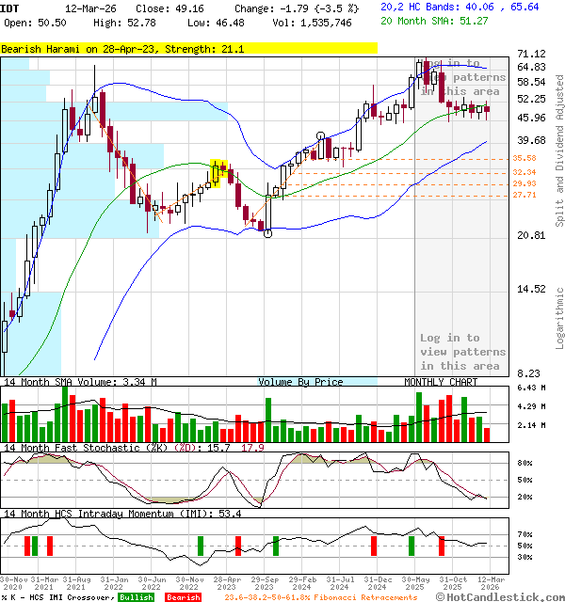Viewport: 565px width, 602px height.
Task: Click the upper 'Log in to view patterns' notice
Action: pyautogui.click(x=462, y=77)
